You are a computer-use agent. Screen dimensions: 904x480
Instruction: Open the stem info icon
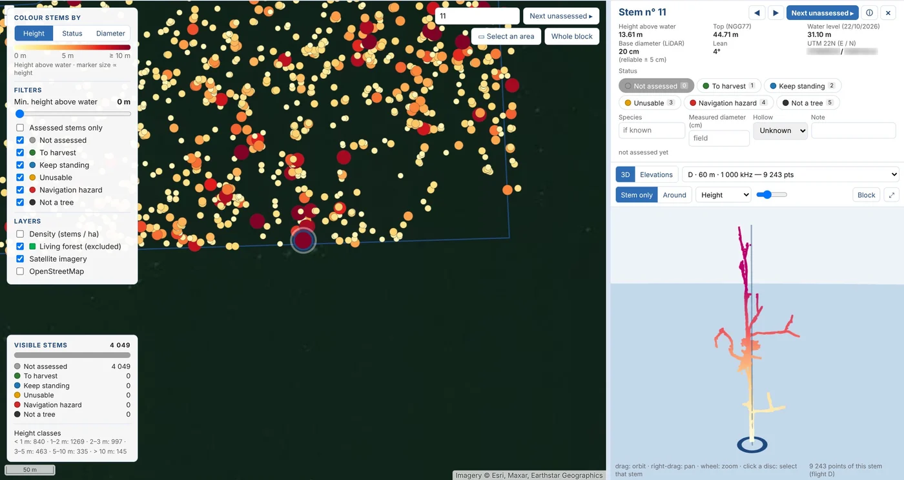pyautogui.click(x=870, y=13)
